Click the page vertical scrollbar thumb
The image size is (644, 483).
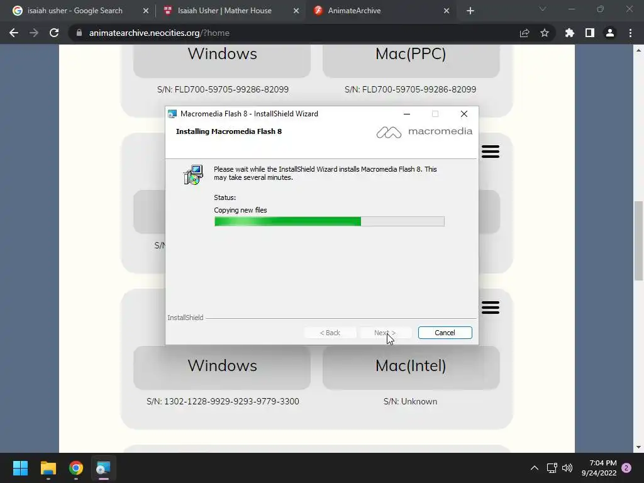pyautogui.click(x=638, y=241)
